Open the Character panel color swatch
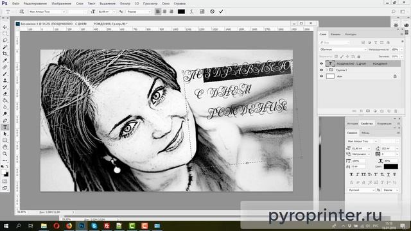The width and height of the screenshot is (411, 231). coord(391,166)
